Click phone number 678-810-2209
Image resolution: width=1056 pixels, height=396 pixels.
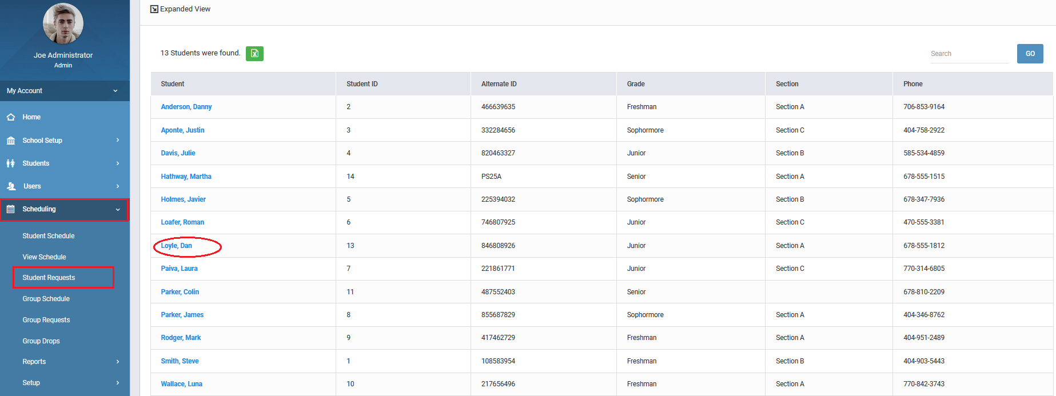924,292
